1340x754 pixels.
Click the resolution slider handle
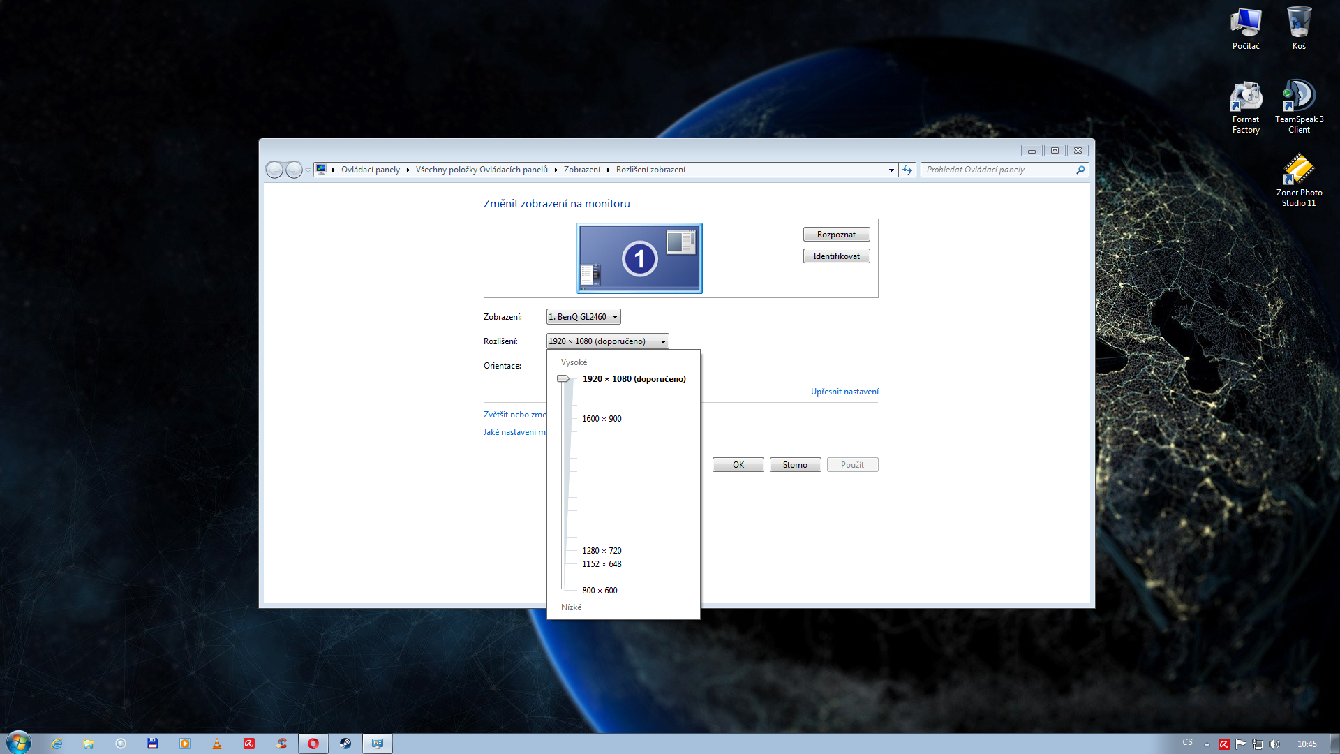coord(563,379)
